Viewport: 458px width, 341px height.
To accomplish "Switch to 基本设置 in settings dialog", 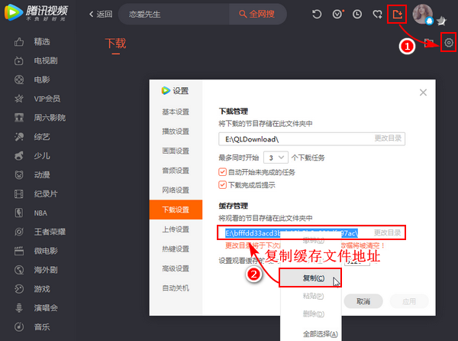I will [176, 112].
